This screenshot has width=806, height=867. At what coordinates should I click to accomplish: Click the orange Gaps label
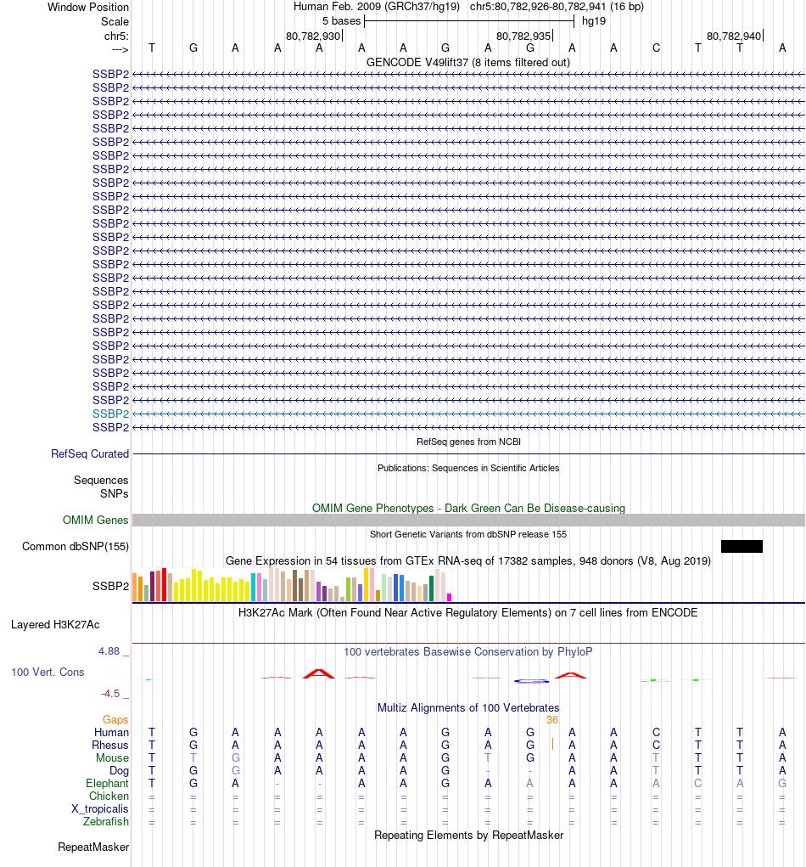(115, 720)
